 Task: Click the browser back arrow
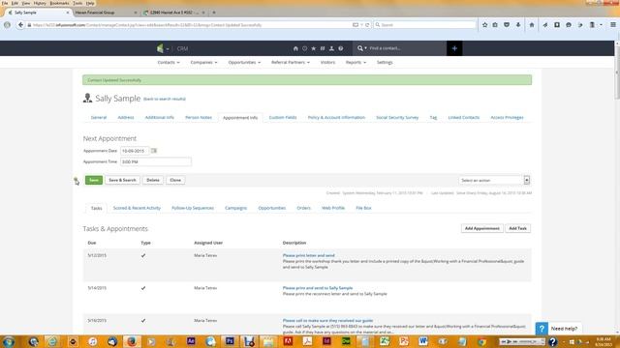pos(20,25)
